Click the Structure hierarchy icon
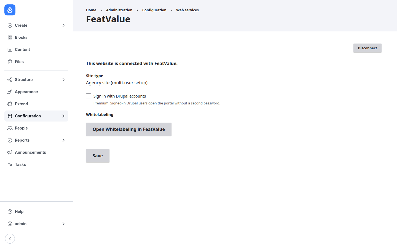Screen dimensions: 397x248 pyautogui.click(x=10, y=80)
